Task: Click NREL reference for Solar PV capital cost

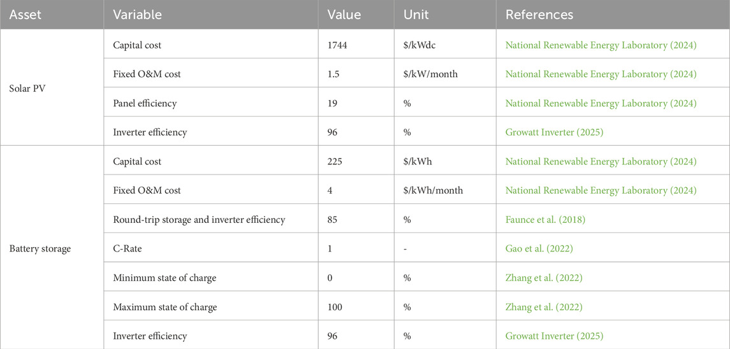Action: point(601,45)
